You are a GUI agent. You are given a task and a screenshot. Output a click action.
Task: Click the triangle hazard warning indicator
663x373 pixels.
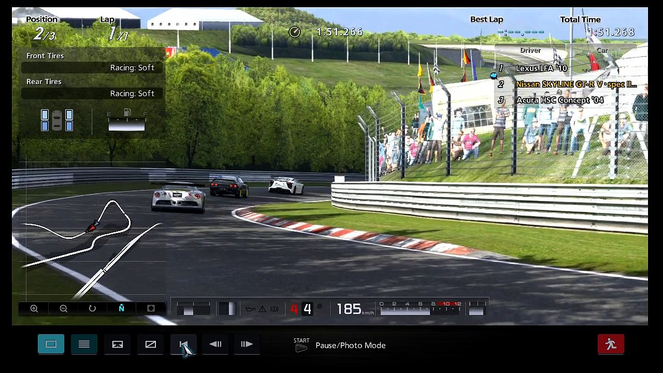263,309
